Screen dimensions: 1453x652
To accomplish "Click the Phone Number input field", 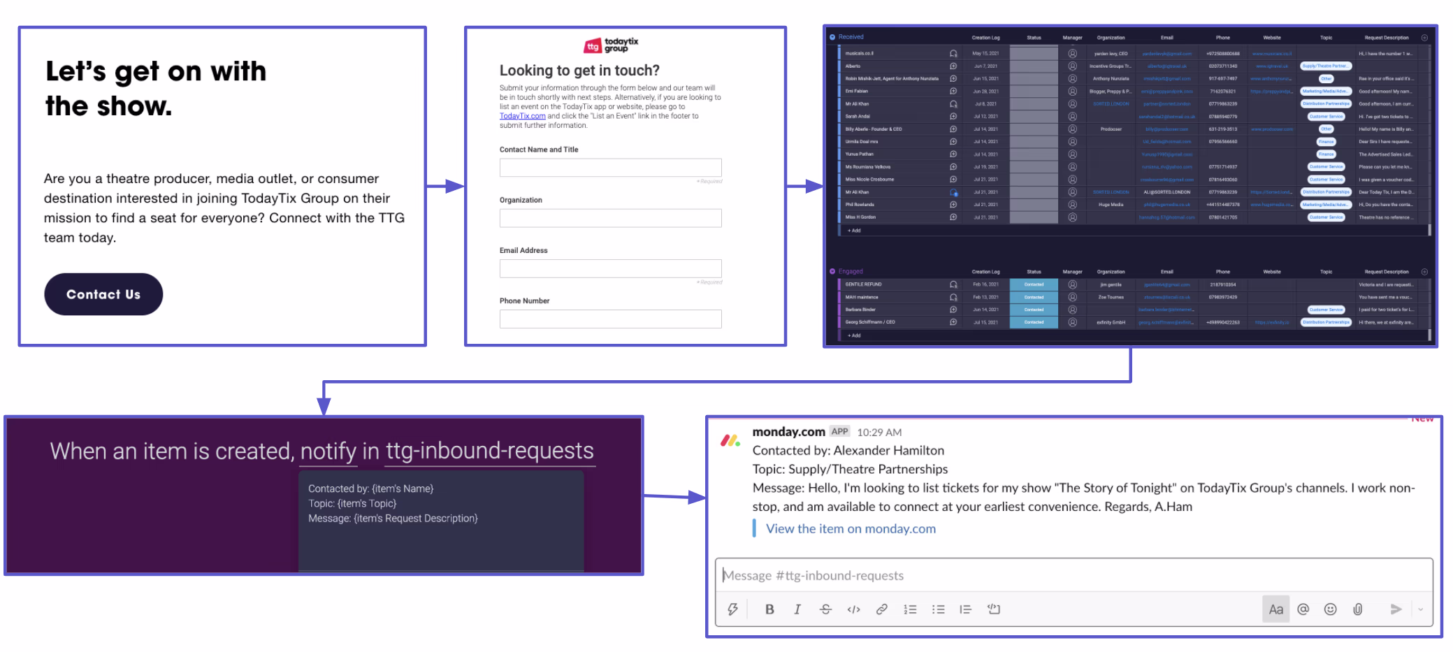I will pyautogui.click(x=610, y=319).
